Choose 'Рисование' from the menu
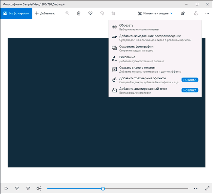Screen dimensions: 213x194 155,59
